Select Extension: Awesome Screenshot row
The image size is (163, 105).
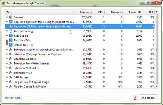[80, 50]
